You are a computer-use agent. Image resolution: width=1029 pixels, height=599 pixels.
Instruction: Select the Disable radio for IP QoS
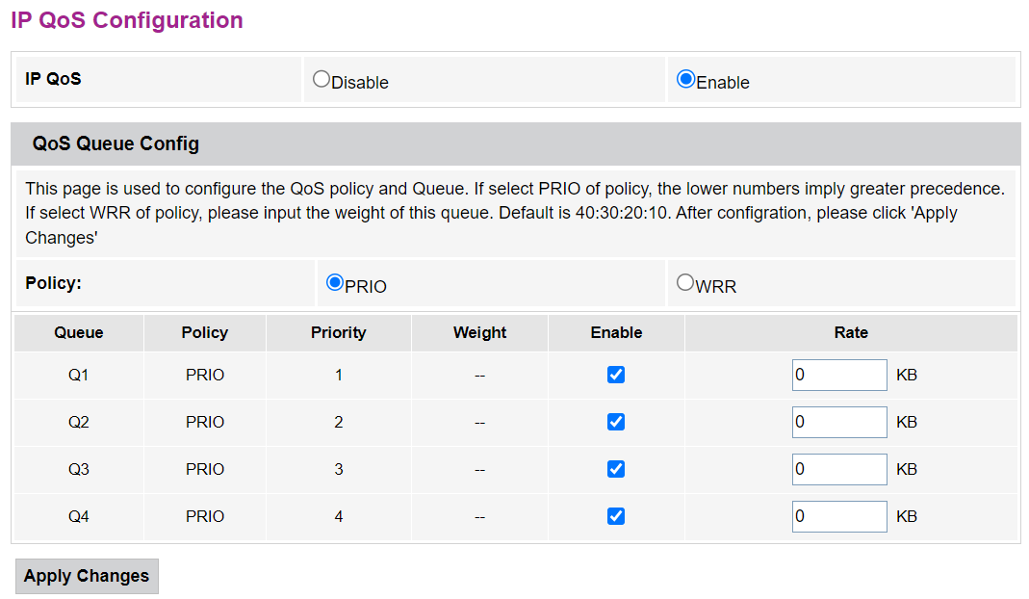tap(322, 80)
